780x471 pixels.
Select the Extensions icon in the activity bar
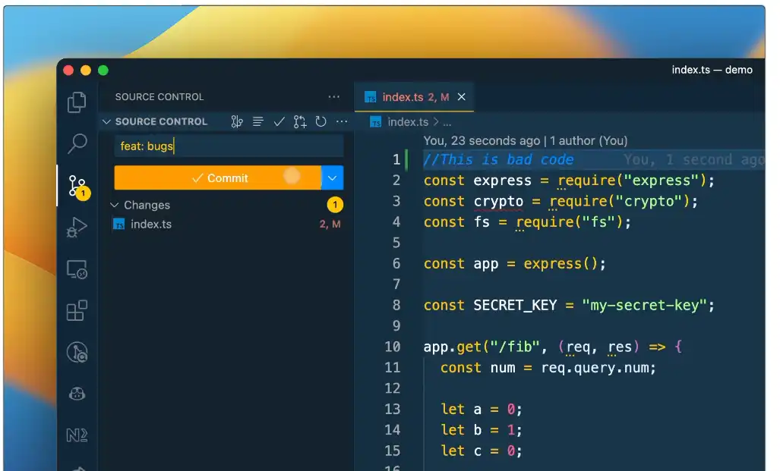click(x=77, y=310)
